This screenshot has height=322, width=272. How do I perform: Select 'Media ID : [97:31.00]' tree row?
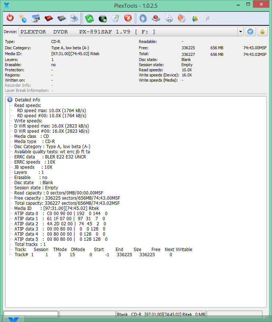[x=57, y=208]
